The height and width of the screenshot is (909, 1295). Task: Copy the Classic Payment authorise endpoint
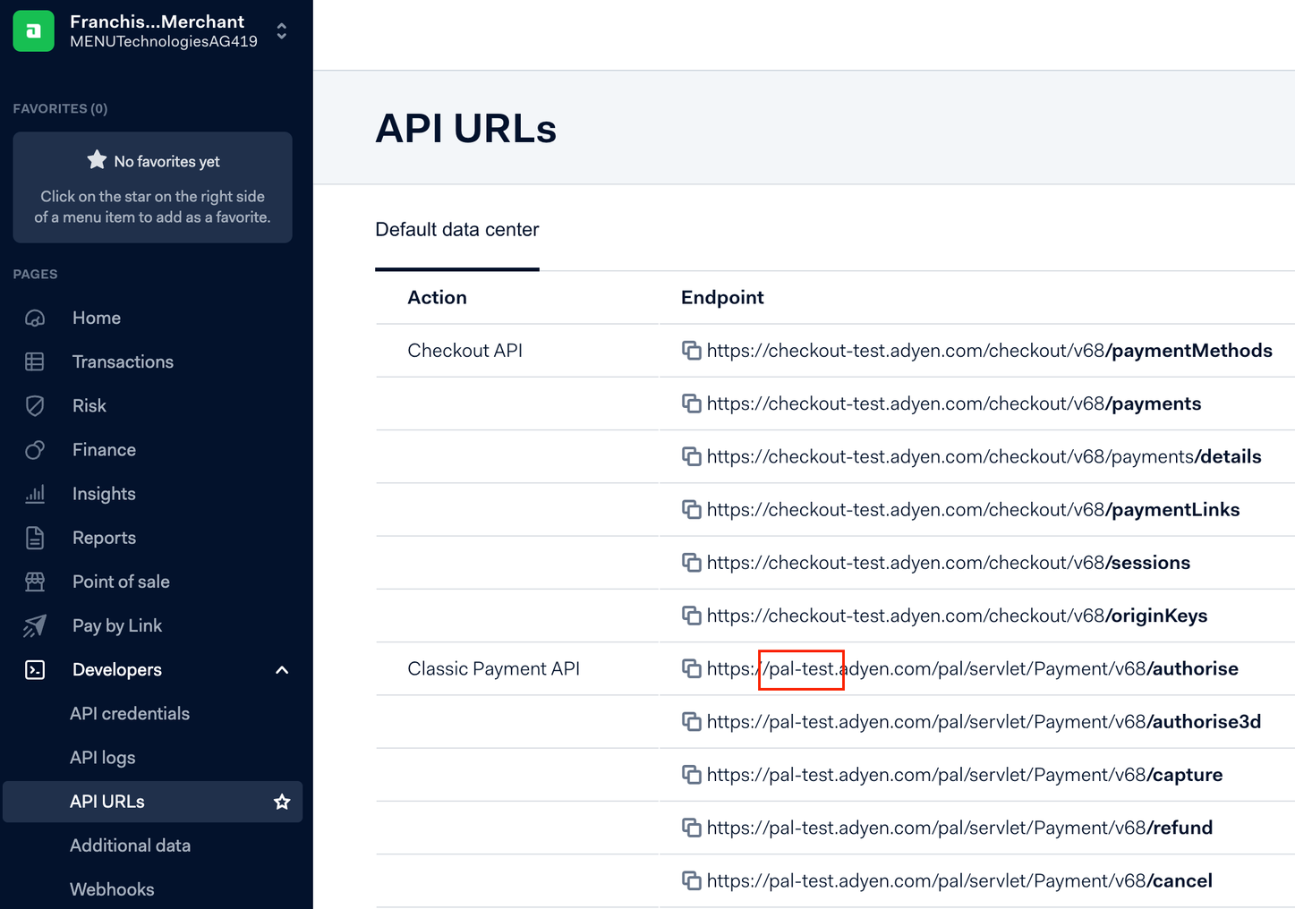pyautogui.click(x=692, y=668)
